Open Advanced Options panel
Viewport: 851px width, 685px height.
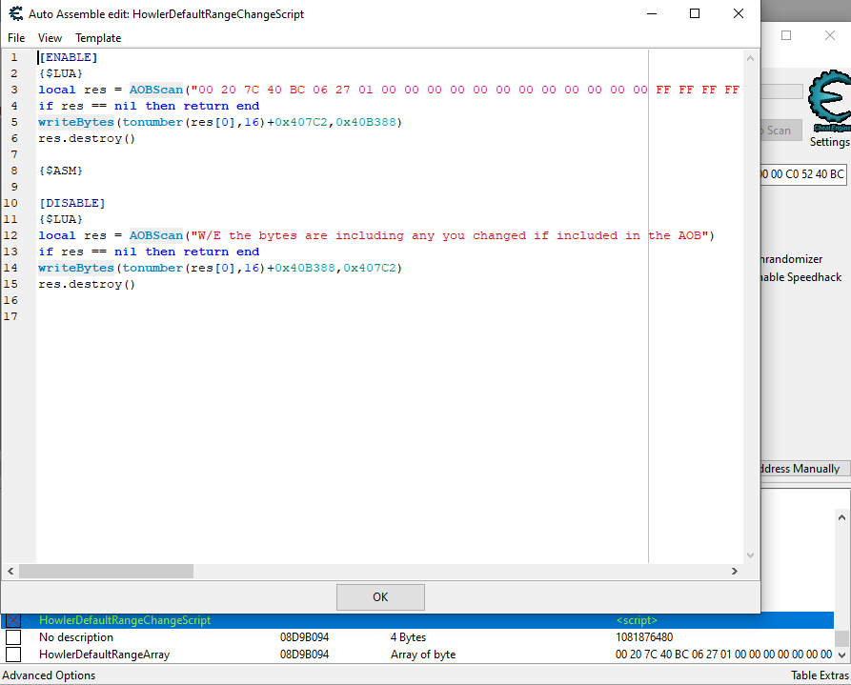(x=49, y=675)
